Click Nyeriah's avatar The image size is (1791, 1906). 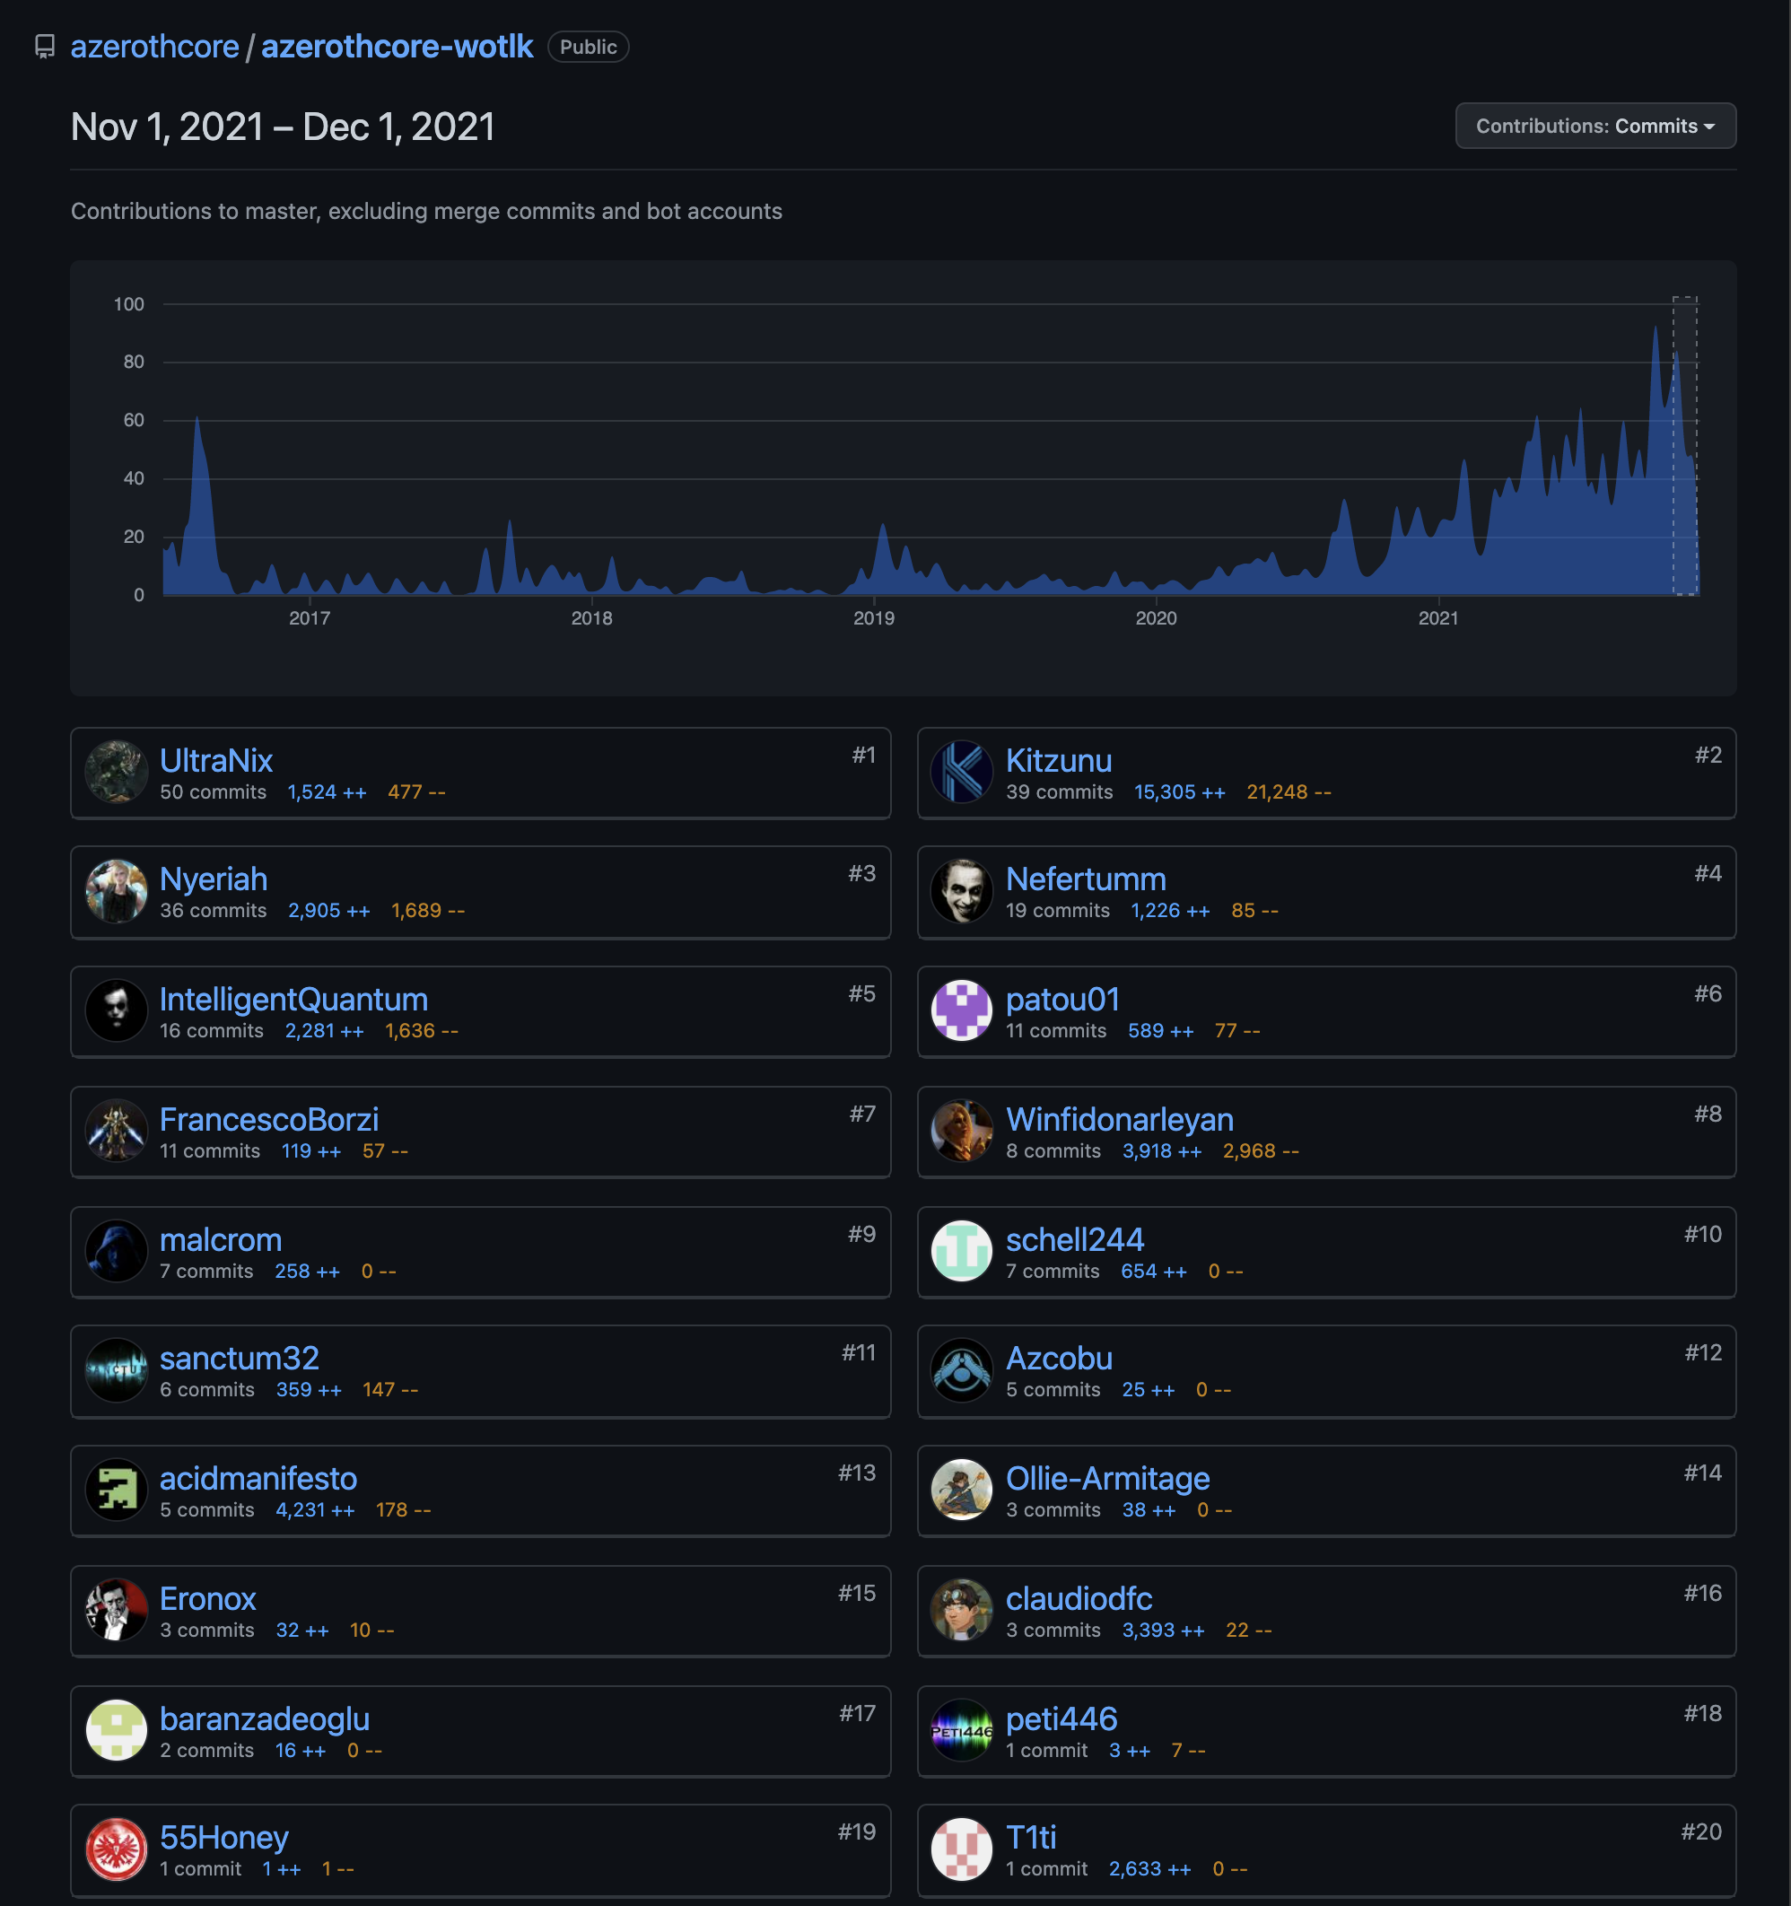pyautogui.click(x=116, y=889)
